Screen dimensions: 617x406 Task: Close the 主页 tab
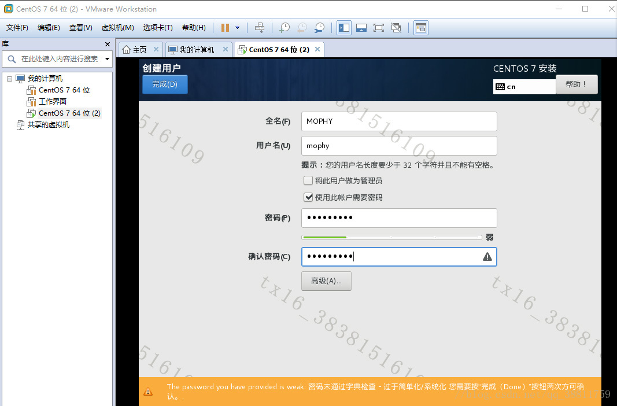tap(156, 49)
